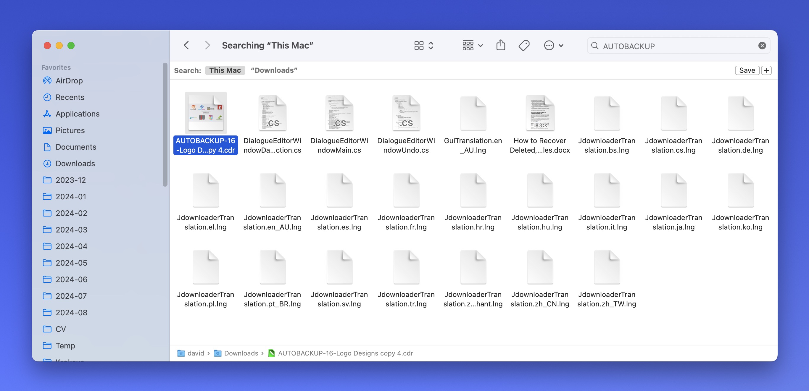
Task: Set search scope to "Downloads"
Action: pyautogui.click(x=274, y=70)
